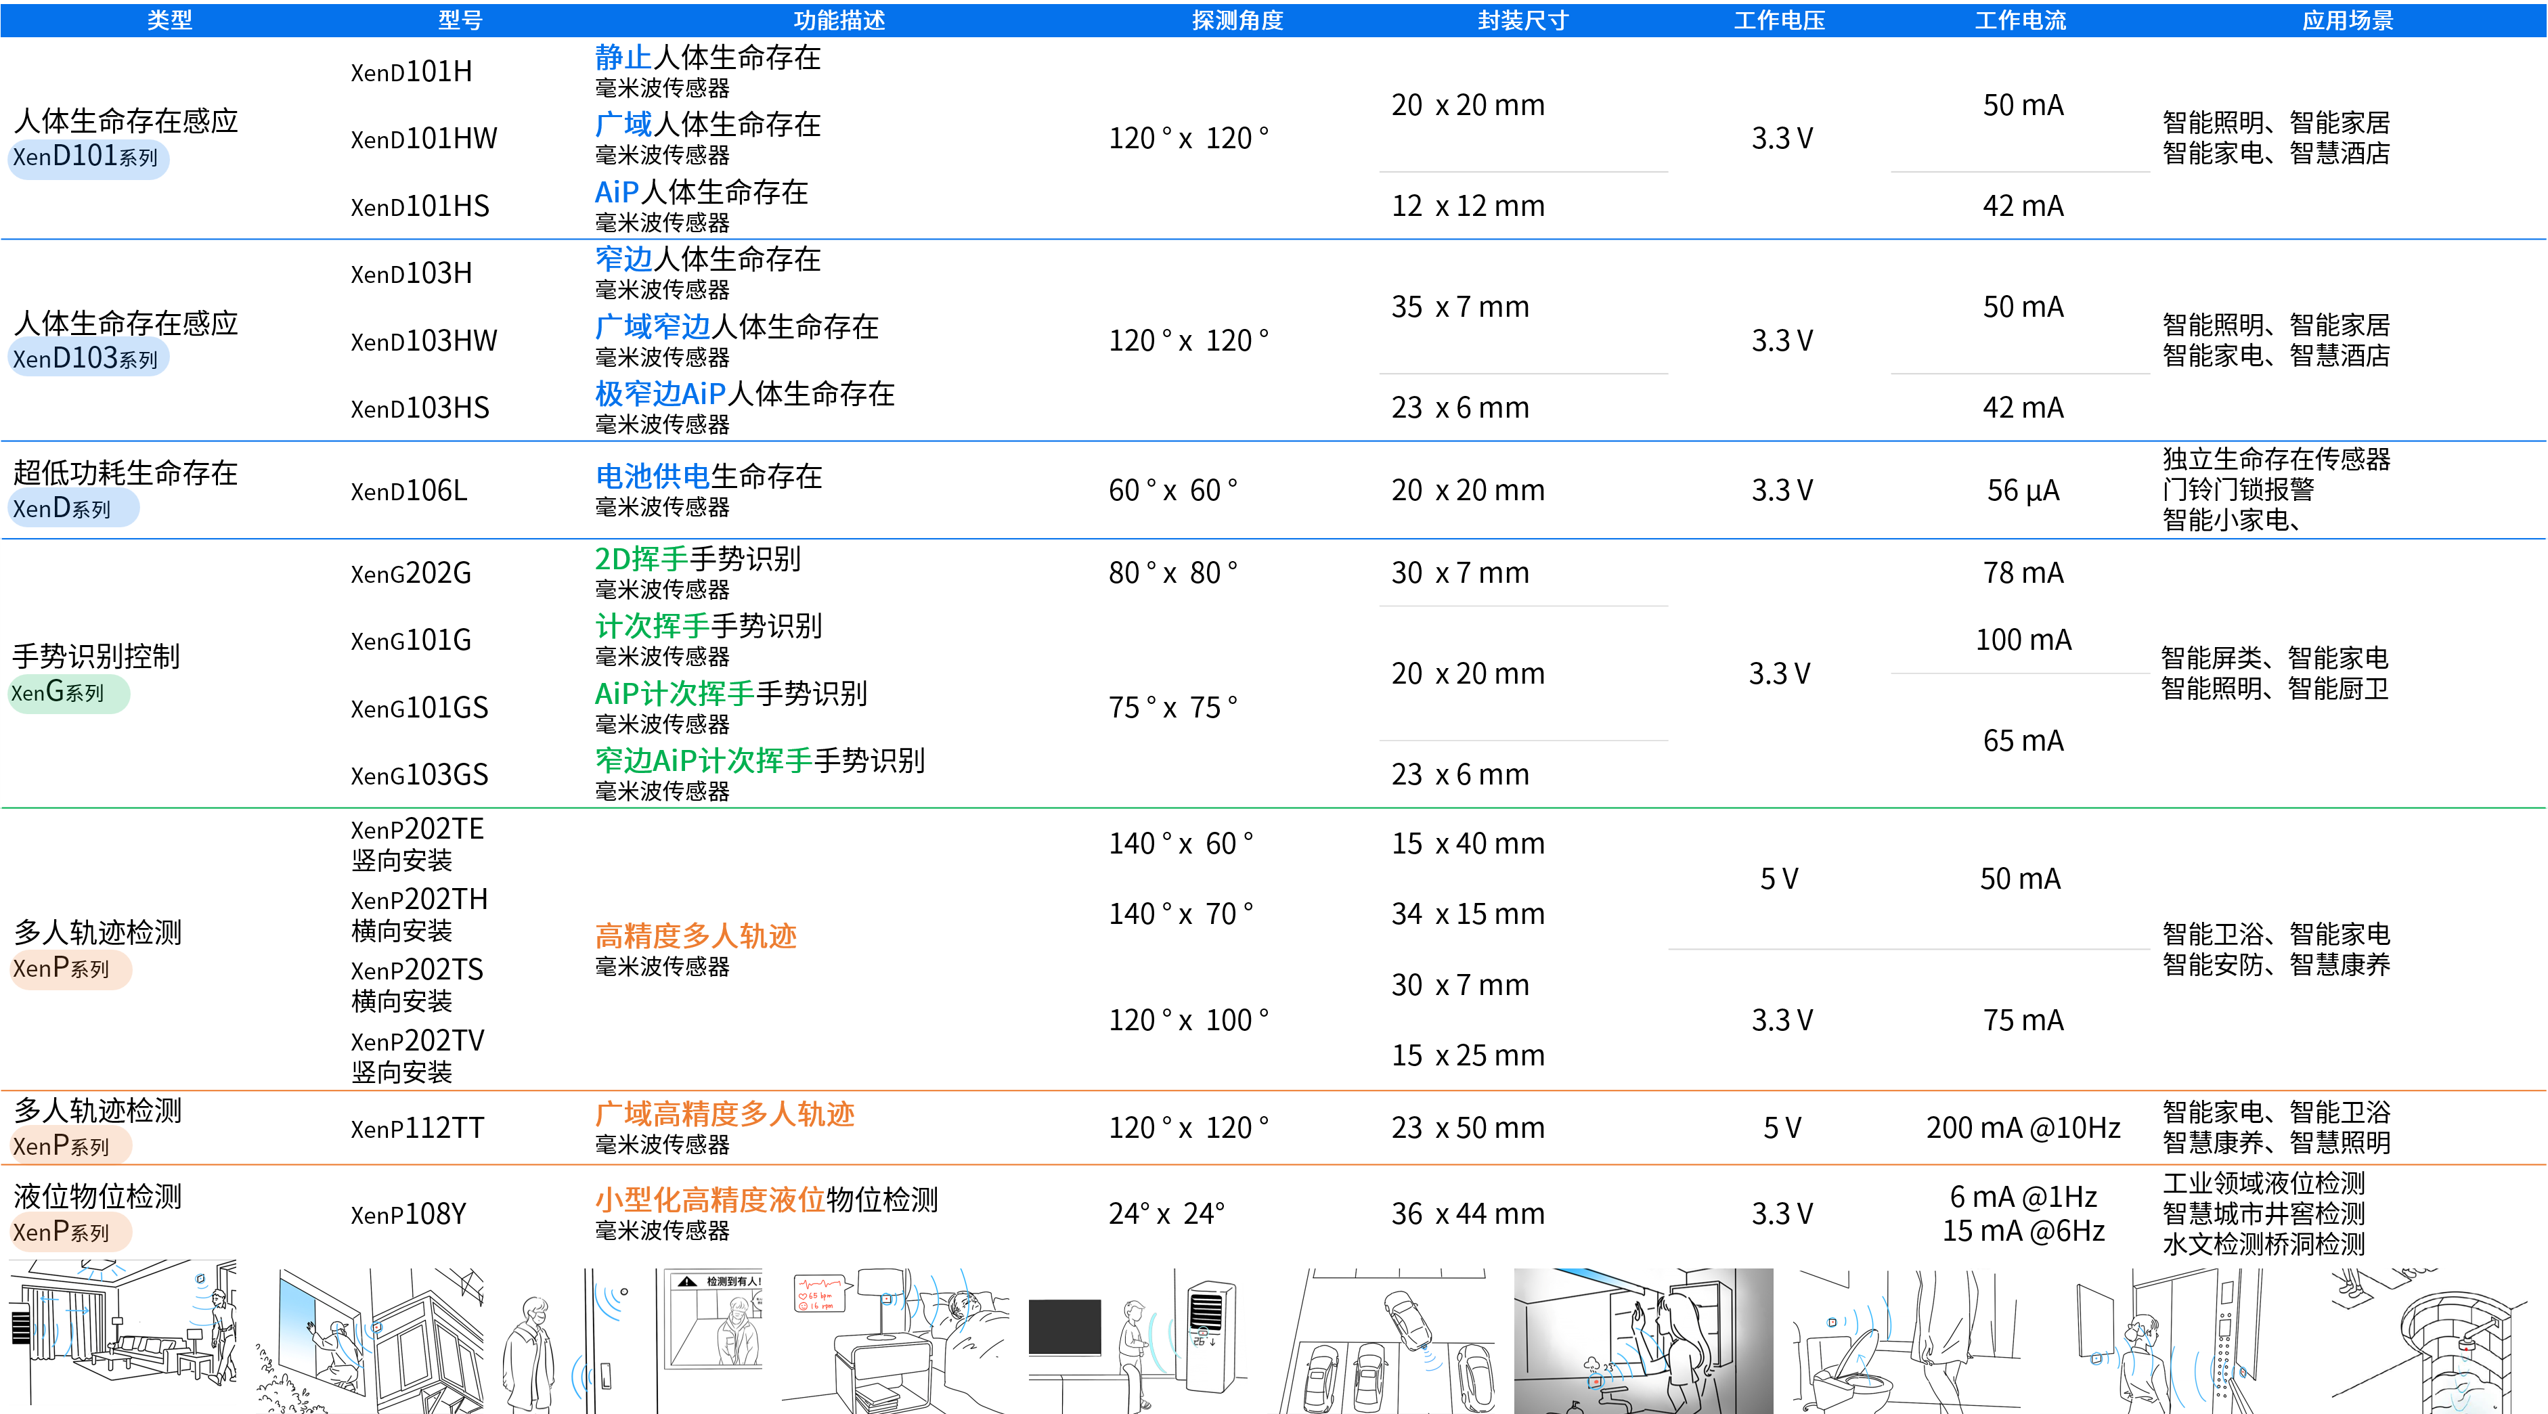
Task: Click the XenP112TT model name
Action: pos(418,1128)
